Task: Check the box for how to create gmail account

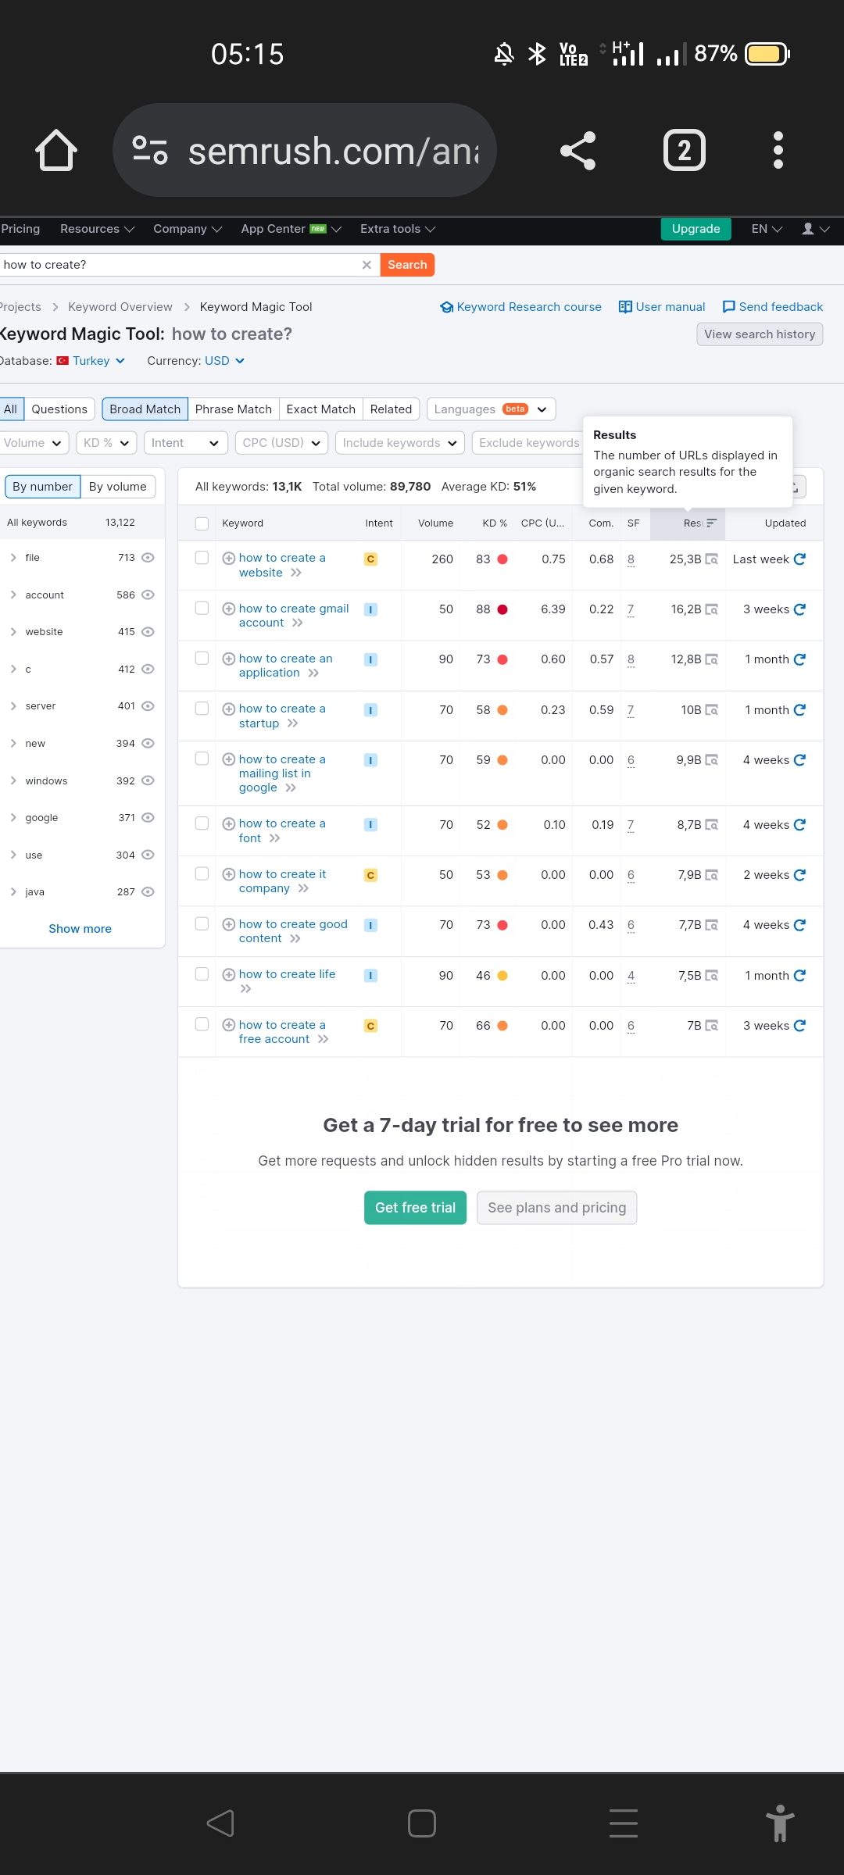Action: [x=202, y=608]
